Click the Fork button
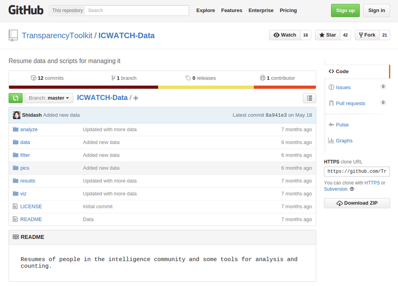 (x=367, y=35)
